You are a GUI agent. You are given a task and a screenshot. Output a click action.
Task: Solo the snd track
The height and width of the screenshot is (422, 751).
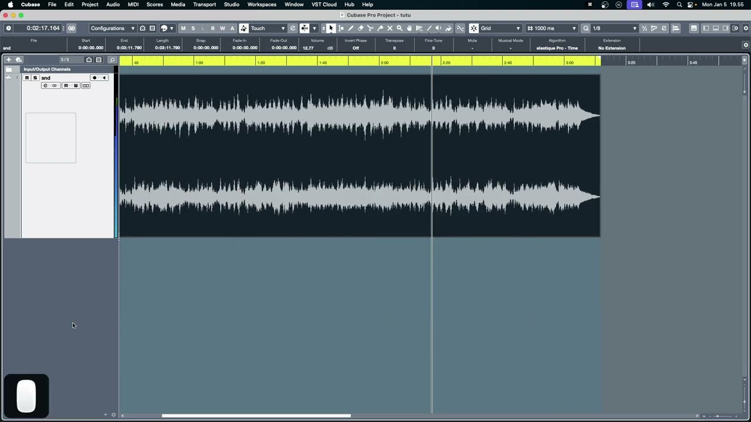tap(35, 78)
